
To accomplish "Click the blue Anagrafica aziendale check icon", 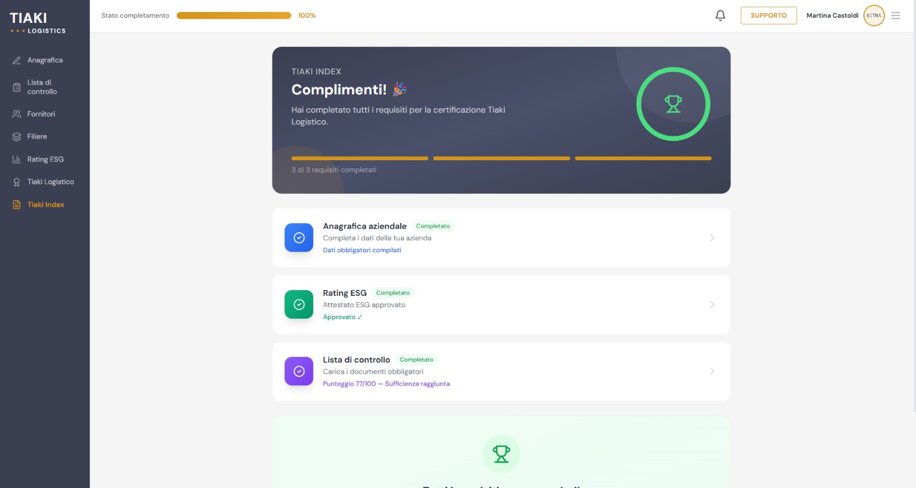I will (x=299, y=237).
